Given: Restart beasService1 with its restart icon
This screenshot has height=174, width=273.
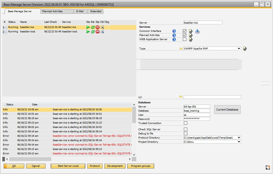Looking at the screenshot, I should tap(93, 31).
